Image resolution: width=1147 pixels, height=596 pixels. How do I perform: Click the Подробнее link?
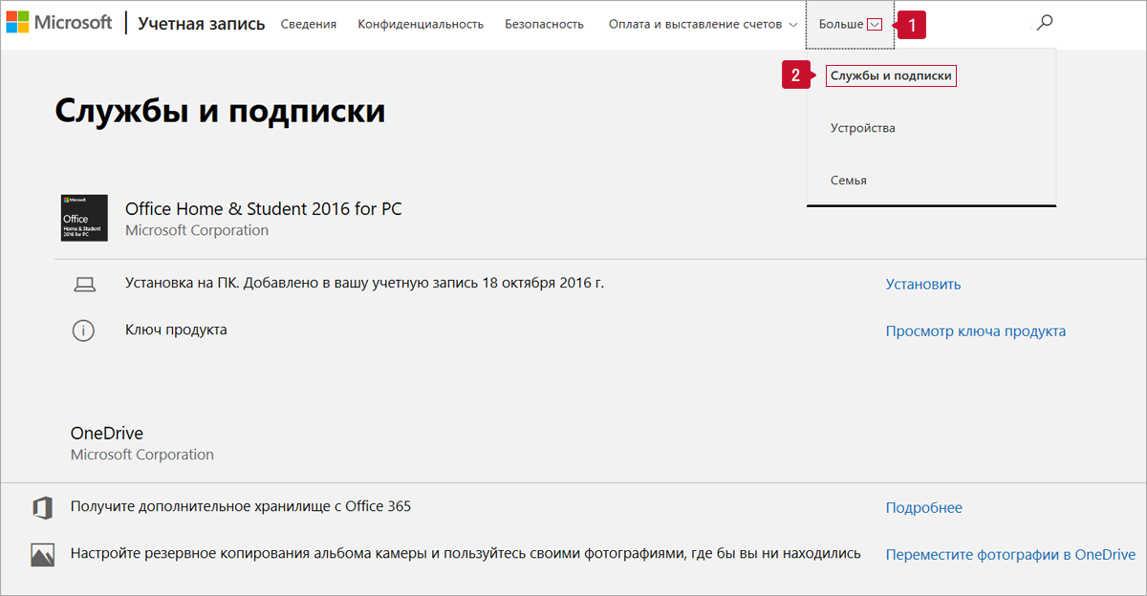(x=923, y=507)
